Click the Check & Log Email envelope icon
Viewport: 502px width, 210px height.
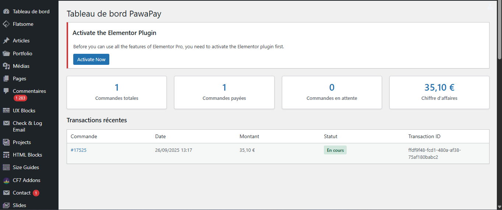click(x=6, y=123)
